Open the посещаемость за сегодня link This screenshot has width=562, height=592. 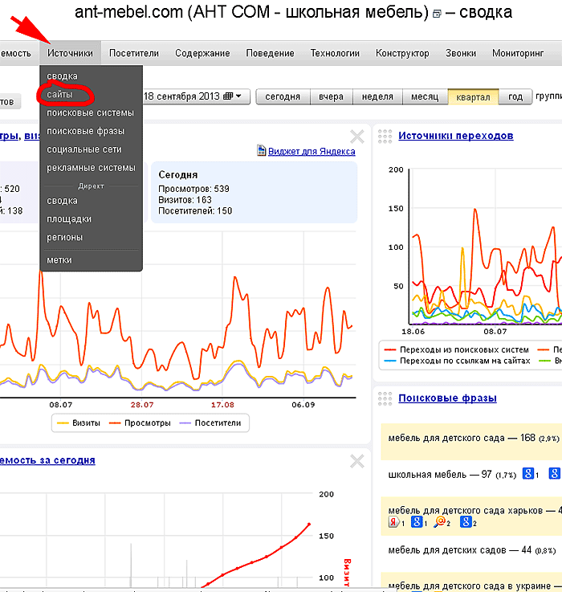point(47,460)
